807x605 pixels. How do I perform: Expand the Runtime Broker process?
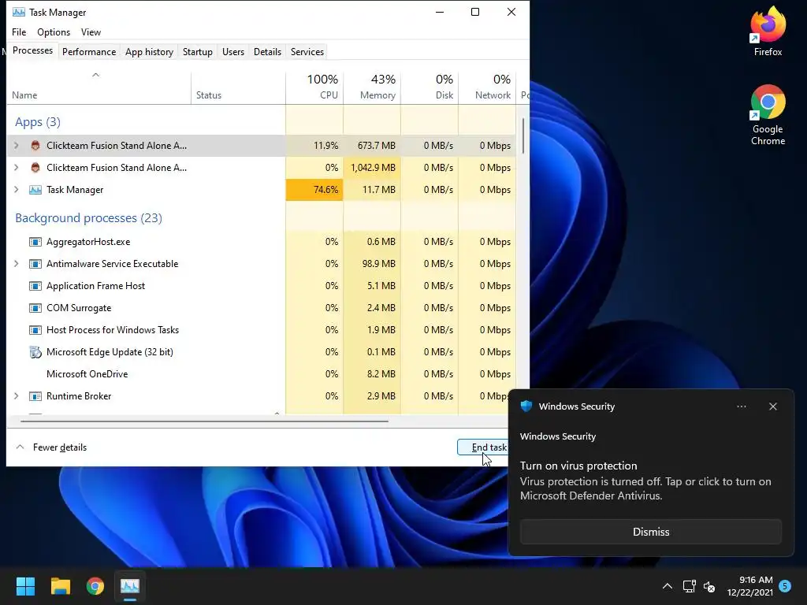click(x=17, y=396)
